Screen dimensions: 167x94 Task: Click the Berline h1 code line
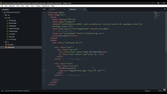click(x=67, y=68)
